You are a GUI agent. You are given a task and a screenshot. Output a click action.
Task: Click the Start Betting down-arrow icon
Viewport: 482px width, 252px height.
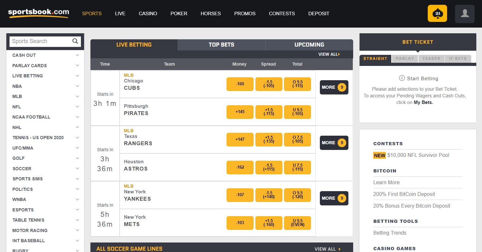point(402,78)
